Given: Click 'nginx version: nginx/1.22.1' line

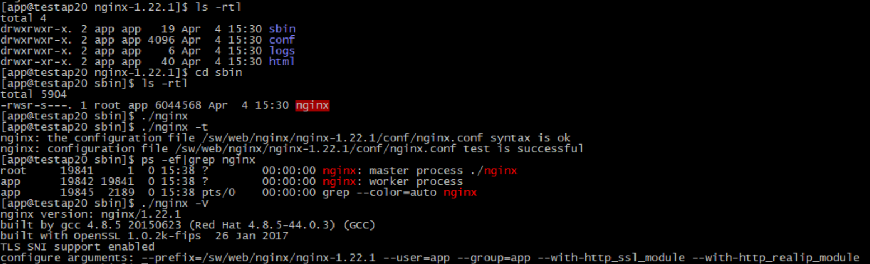Looking at the screenshot, I should 91,214.
